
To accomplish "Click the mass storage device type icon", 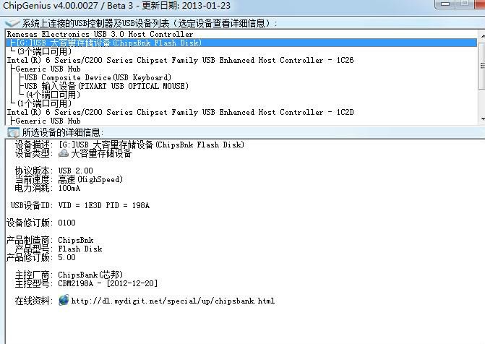I will (64, 153).
